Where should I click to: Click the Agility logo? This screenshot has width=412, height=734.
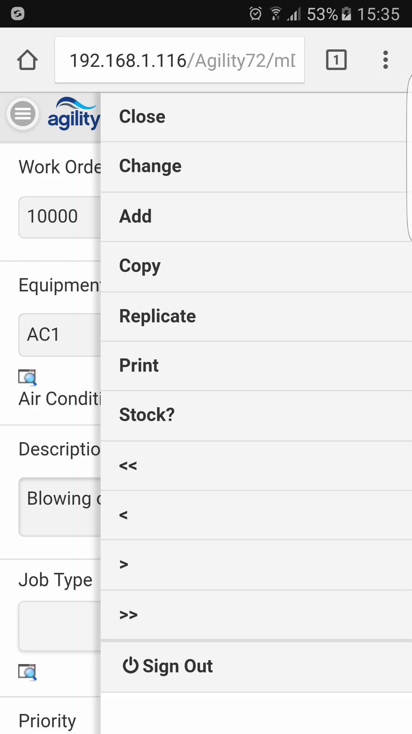(73, 115)
